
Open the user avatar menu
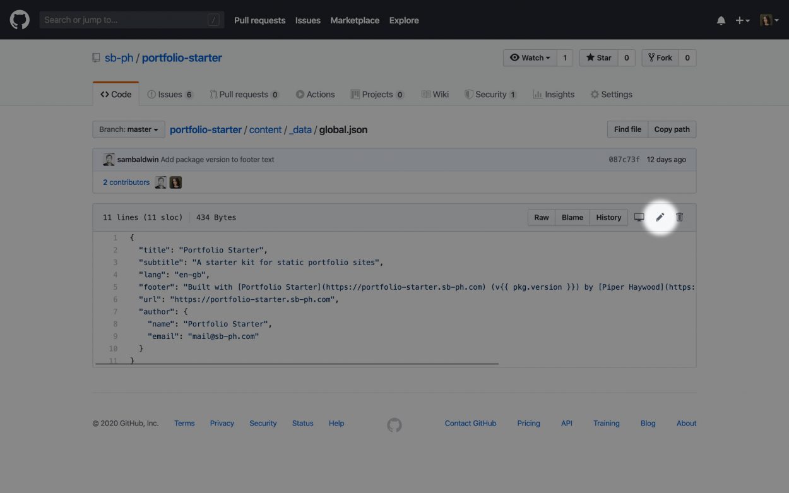coord(769,20)
